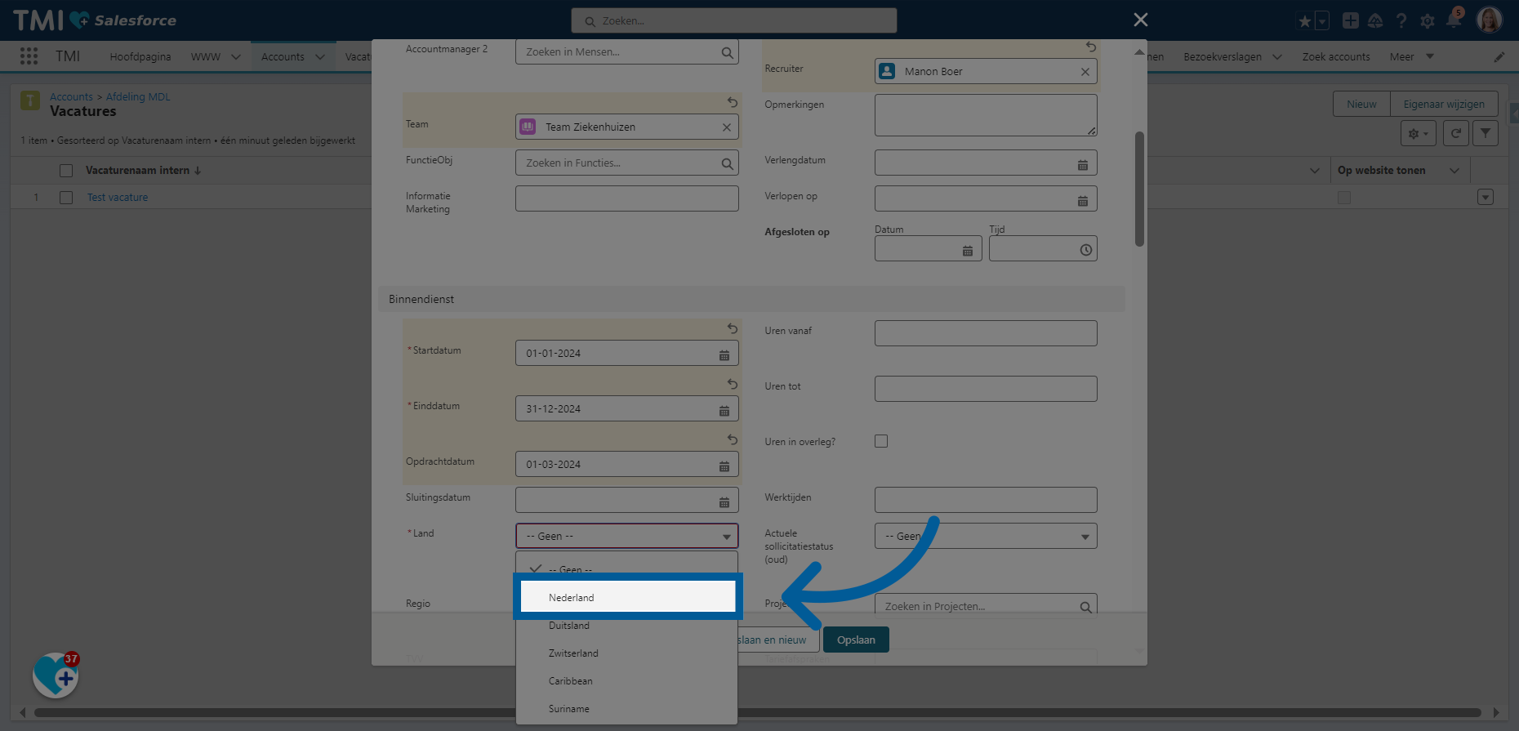This screenshot has height=731, width=1519.
Task: Open the Op website tonen column menu
Action: [x=1454, y=171]
